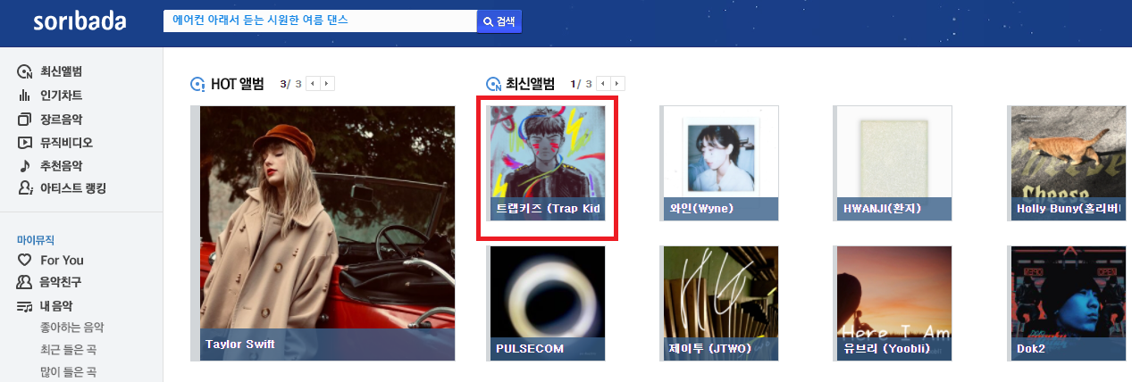Image resolution: width=1132 pixels, height=382 pixels.
Task: Show previous 최신앨범 page
Action: click(x=604, y=84)
